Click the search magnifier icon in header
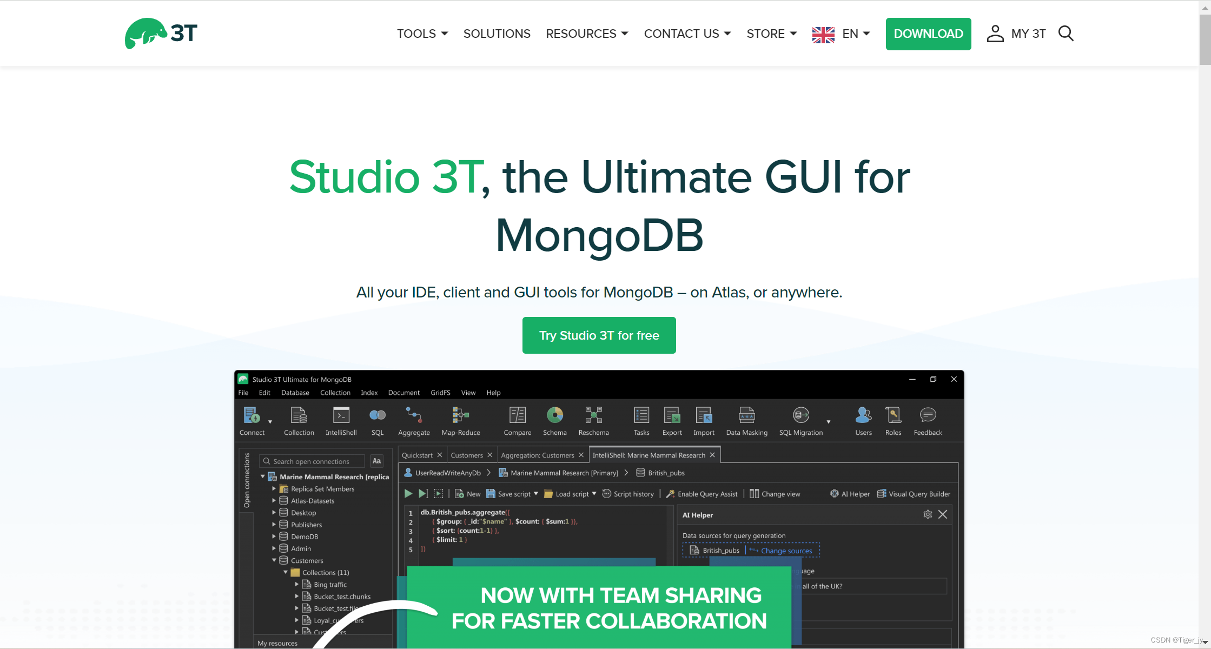This screenshot has width=1211, height=649. click(1066, 34)
